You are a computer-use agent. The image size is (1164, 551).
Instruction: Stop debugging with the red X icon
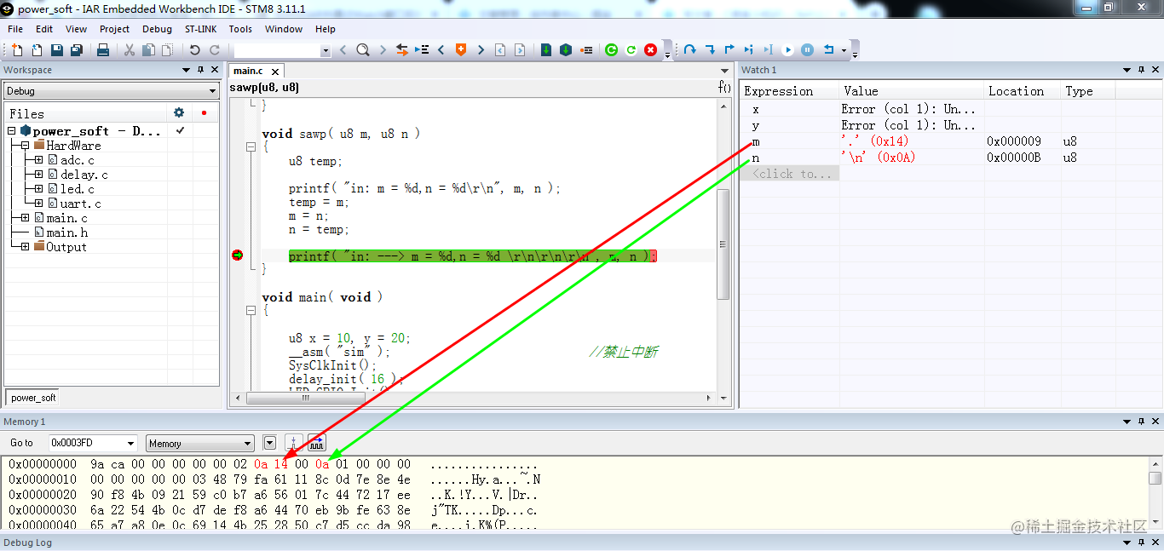tap(651, 50)
